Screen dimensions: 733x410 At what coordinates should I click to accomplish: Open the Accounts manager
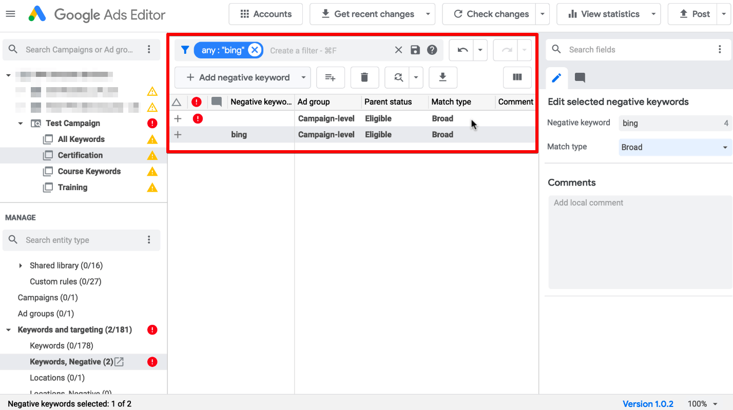[265, 14]
